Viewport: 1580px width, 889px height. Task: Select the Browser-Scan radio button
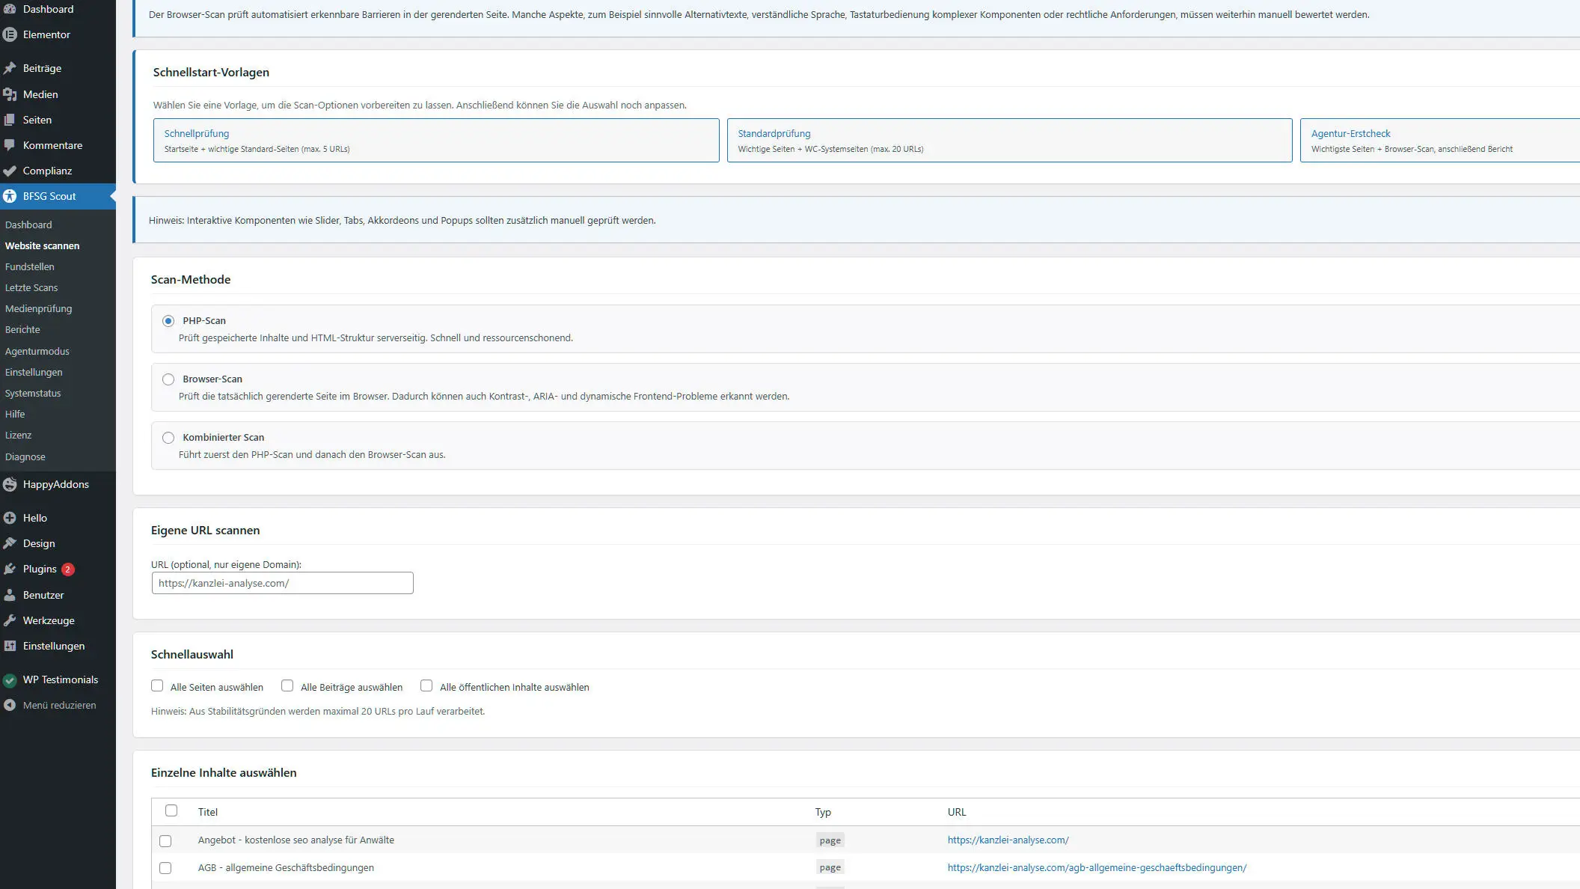(168, 379)
